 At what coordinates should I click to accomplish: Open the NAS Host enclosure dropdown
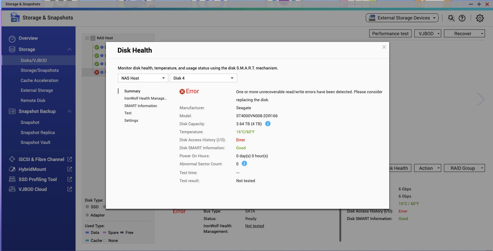click(143, 78)
